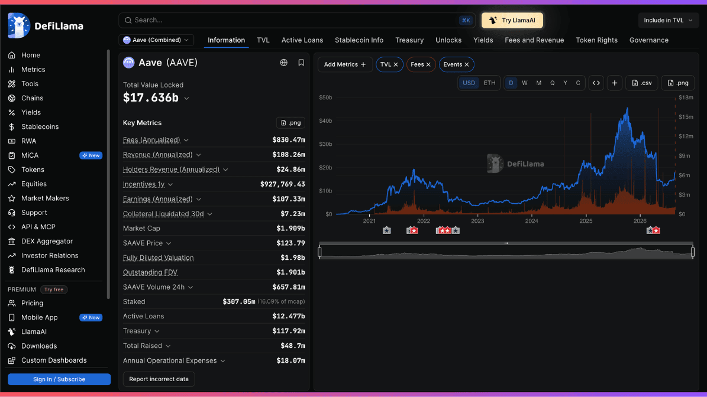Image resolution: width=707 pixels, height=397 pixels.
Task: Remove the Events metric chip
Action: coord(467,64)
